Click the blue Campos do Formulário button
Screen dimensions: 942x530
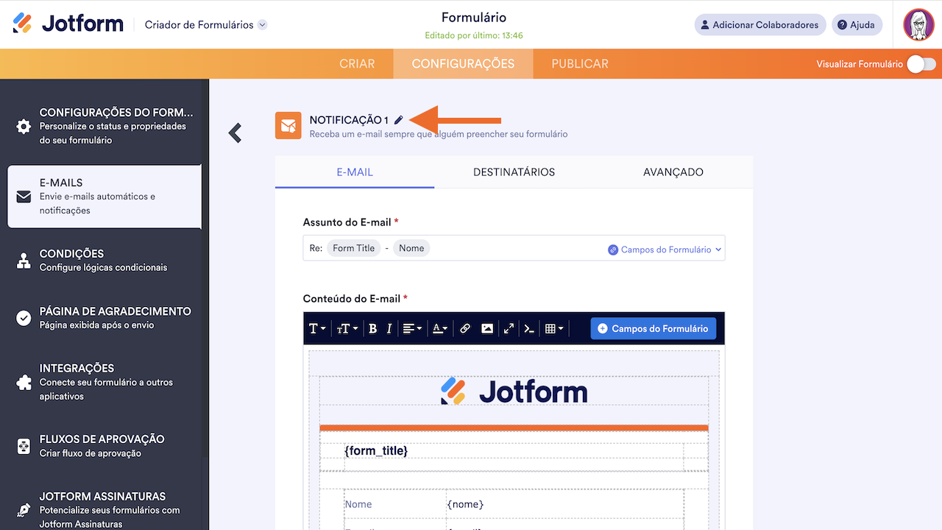(653, 328)
